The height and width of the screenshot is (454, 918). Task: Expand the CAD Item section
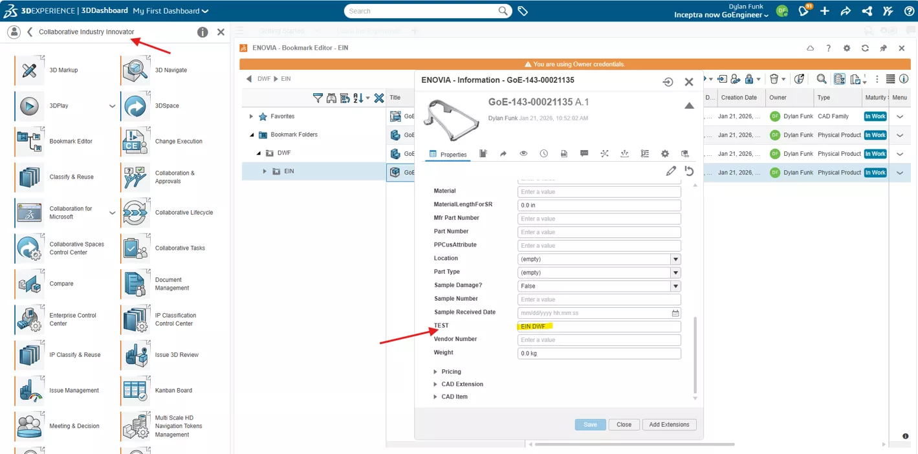click(435, 396)
